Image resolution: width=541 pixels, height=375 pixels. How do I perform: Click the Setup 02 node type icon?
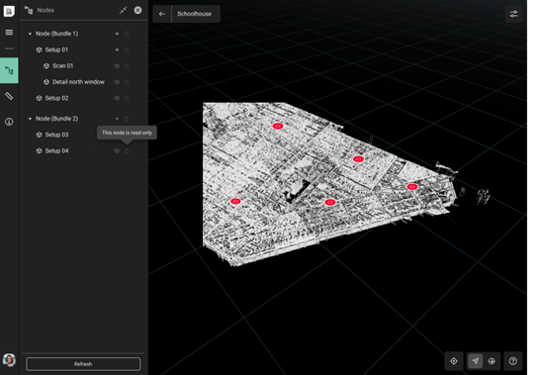(39, 98)
